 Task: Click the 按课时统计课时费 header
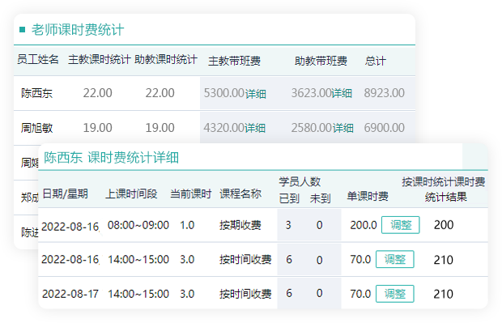444,182
